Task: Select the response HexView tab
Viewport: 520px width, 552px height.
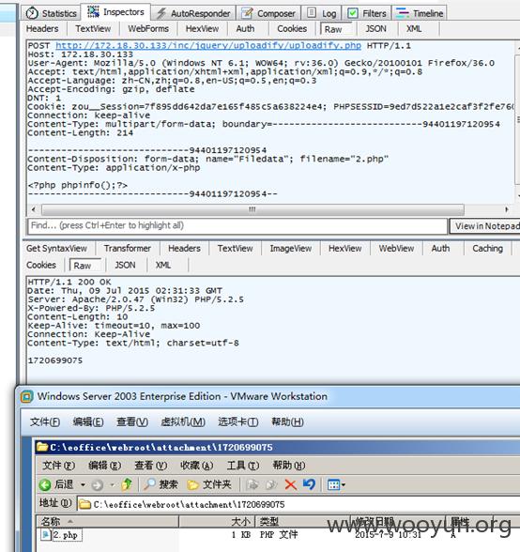Action: click(345, 249)
